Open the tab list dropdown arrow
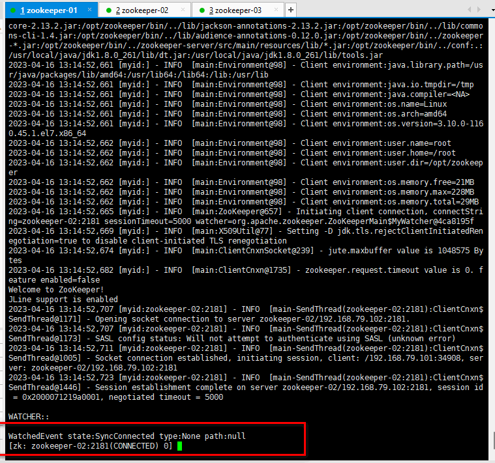This screenshot has width=495, height=463. [x=493, y=10]
